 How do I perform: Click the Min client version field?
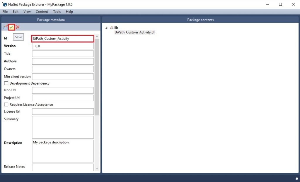coord(63,77)
